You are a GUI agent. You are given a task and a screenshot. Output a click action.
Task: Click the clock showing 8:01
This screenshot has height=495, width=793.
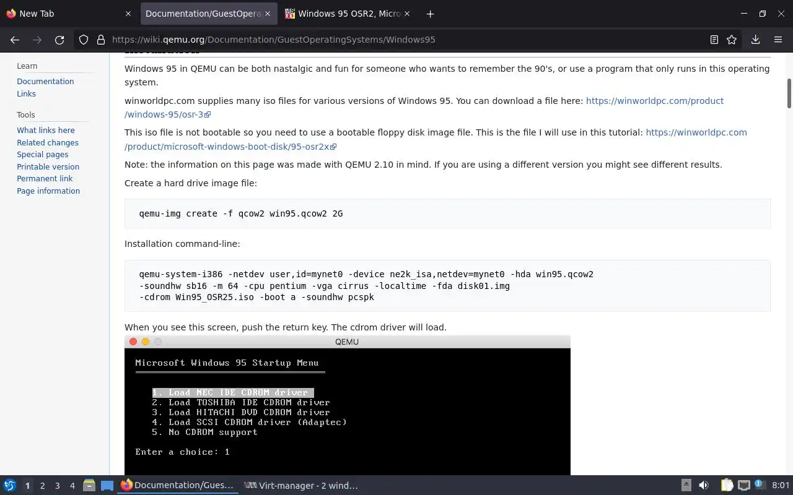point(781,486)
